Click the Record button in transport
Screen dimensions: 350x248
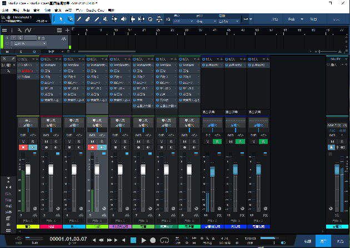(x=153, y=240)
